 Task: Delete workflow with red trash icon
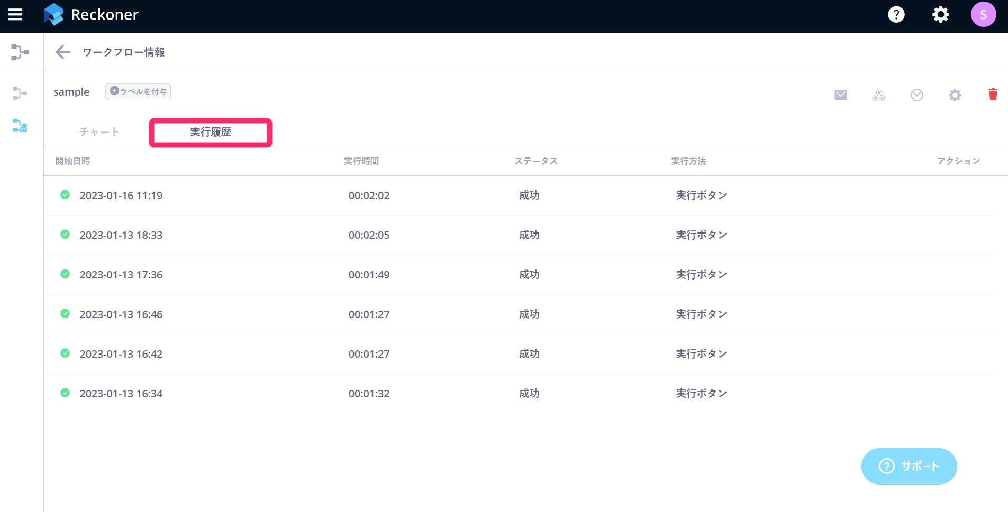coord(993,95)
